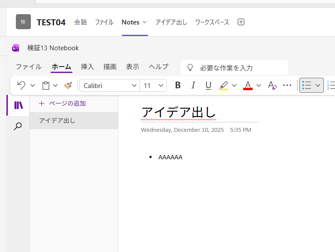Apply the red font color swatch
The height and width of the screenshot is (252, 335).
coord(248,85)
